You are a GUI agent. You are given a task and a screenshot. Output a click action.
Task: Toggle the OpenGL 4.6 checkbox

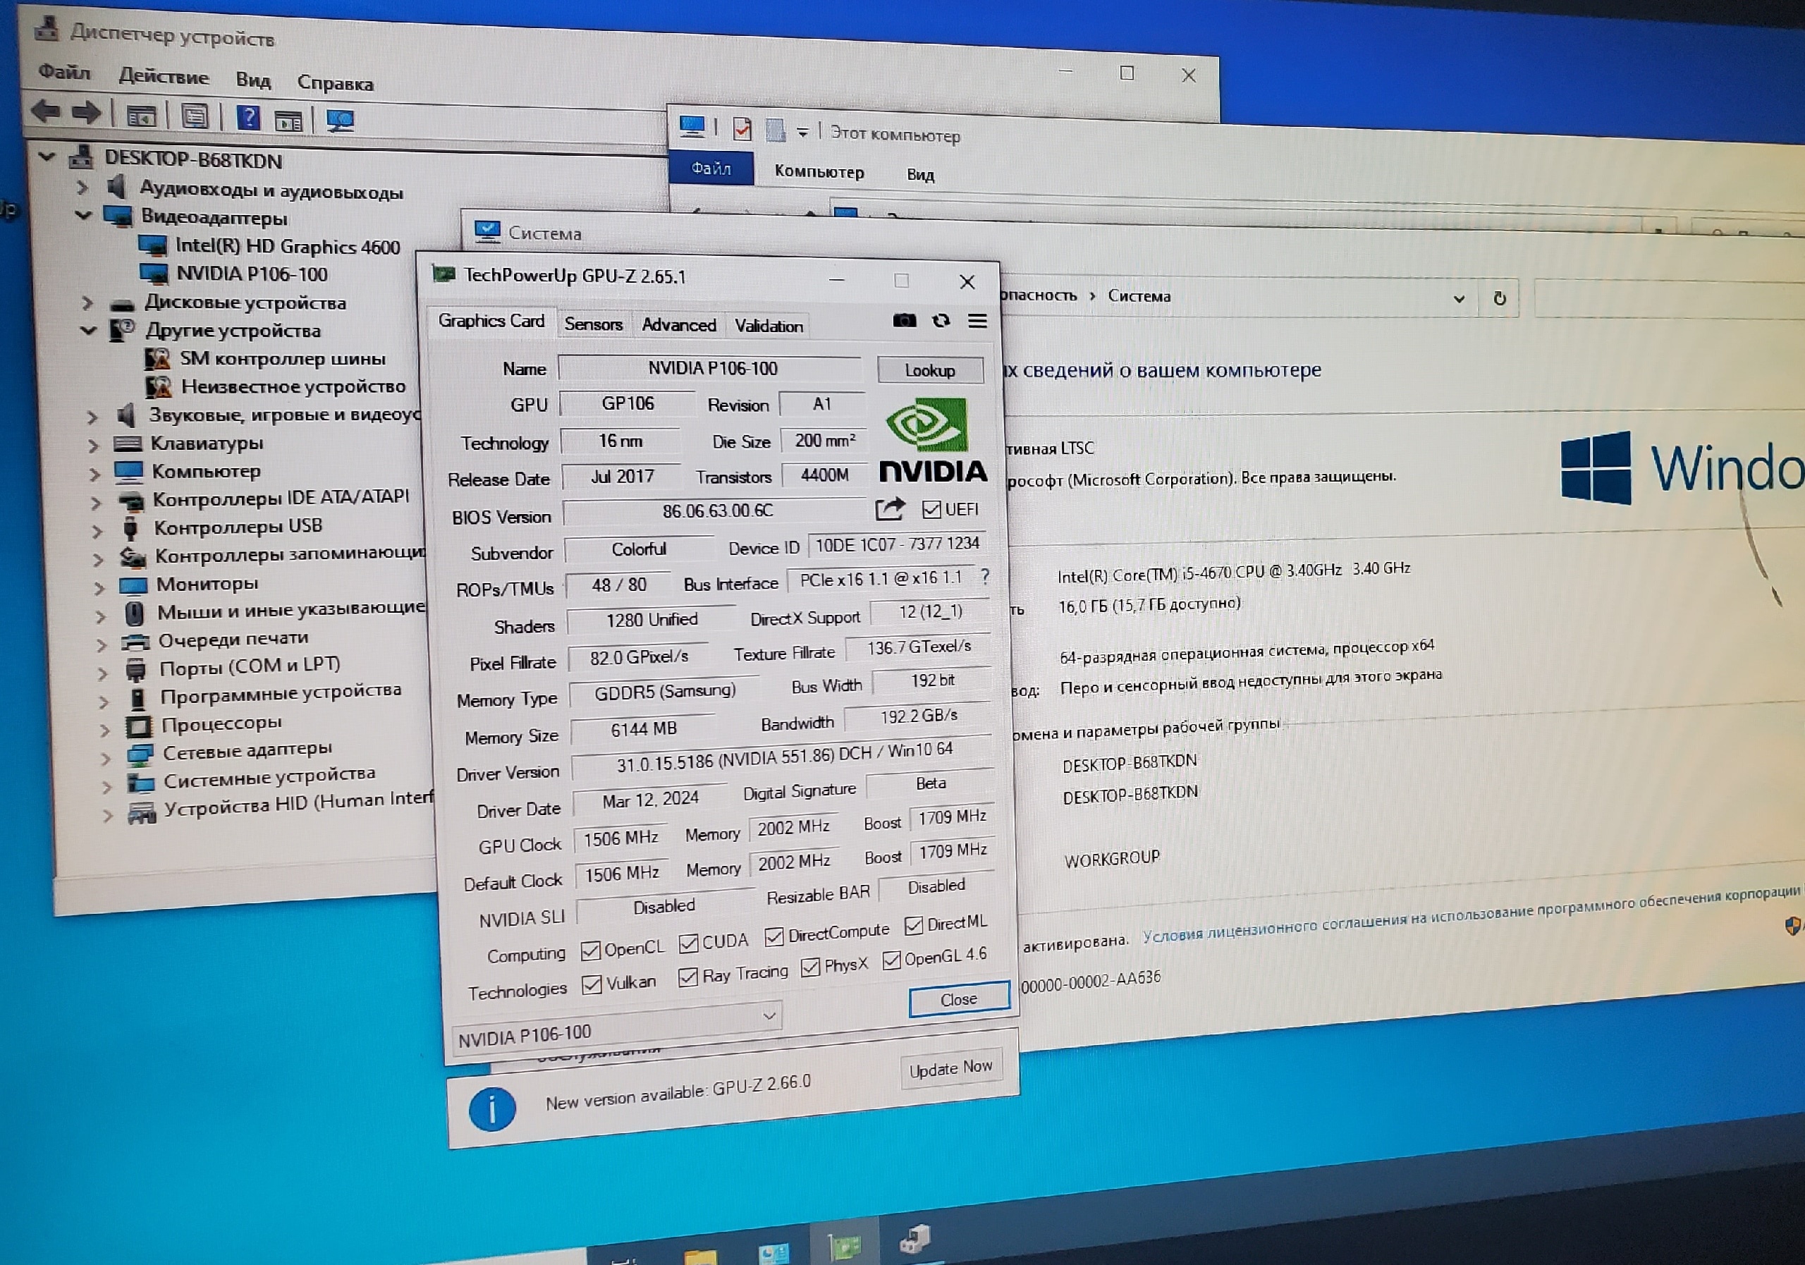coord(891,960)
